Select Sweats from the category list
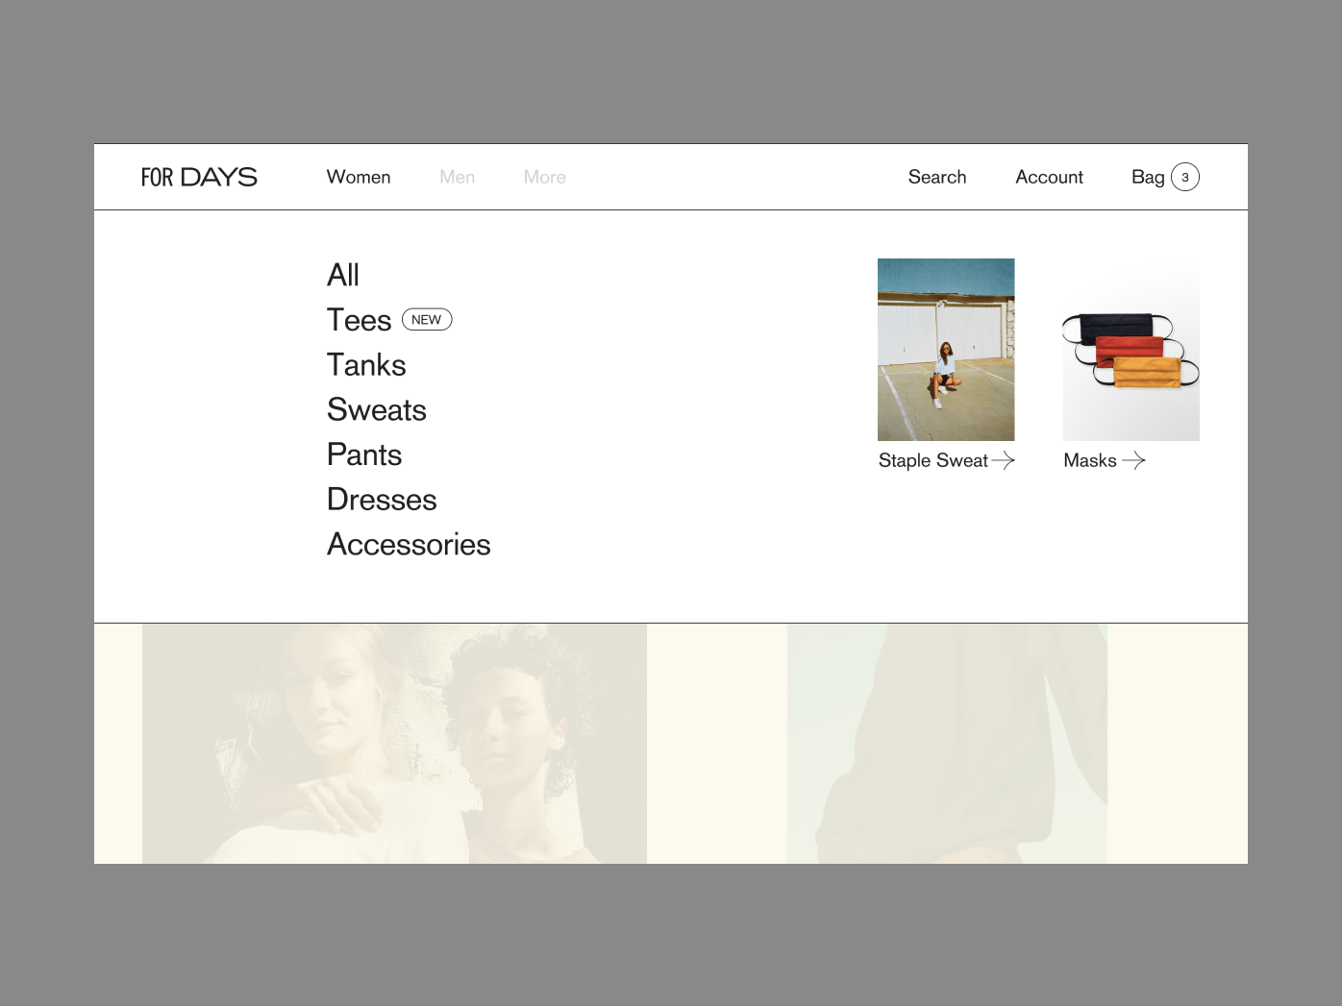1342x1006 pixels. tap(376, 410)
